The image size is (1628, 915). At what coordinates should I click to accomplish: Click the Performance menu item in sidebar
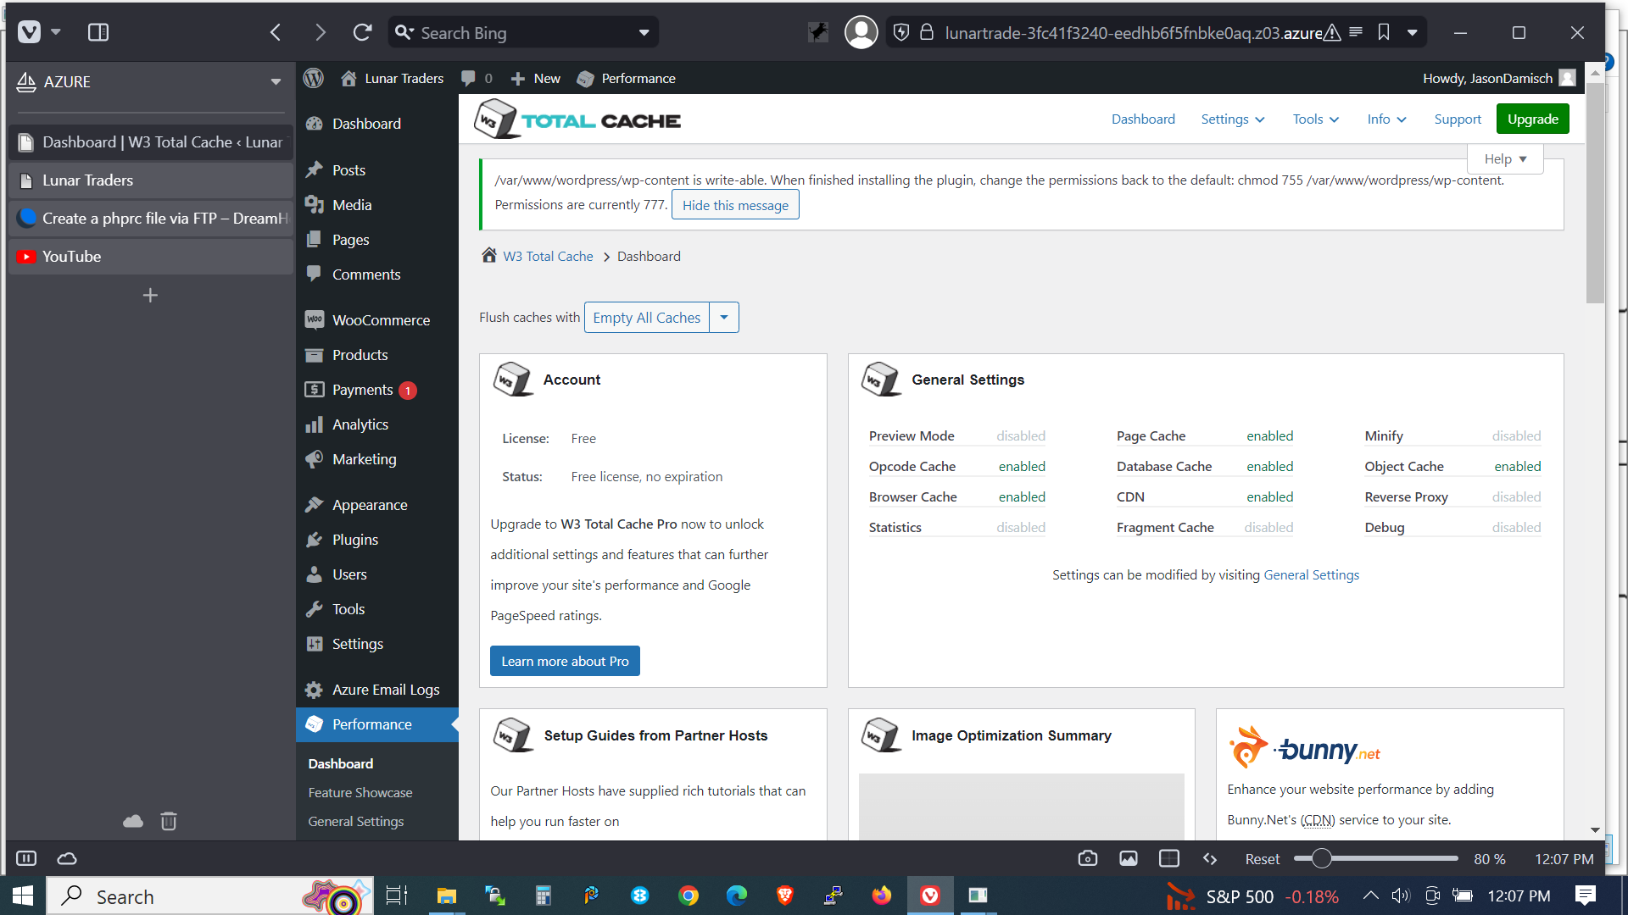[372, 724]
